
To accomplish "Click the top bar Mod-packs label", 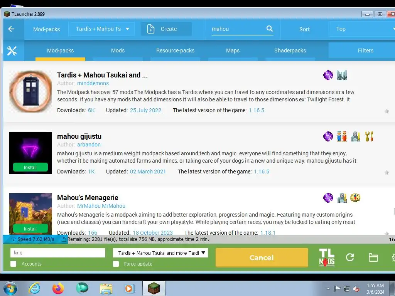I will click(x=47, y=29).
